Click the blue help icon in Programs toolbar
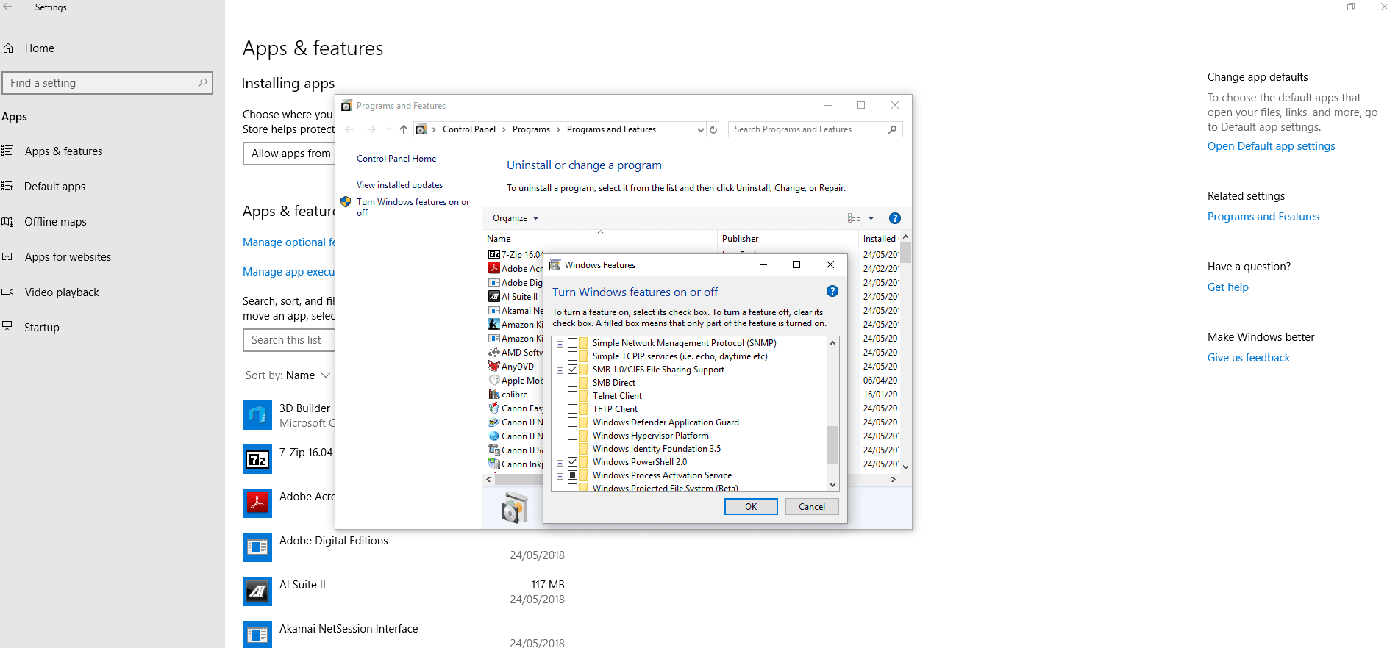This screenshot has height=648, width=1387. (894, 218)
